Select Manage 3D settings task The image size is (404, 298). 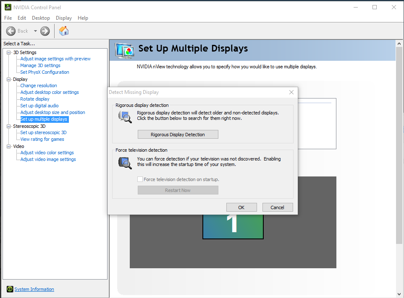40,65
